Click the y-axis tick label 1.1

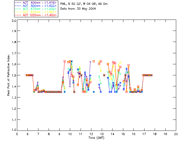point(14,120)
